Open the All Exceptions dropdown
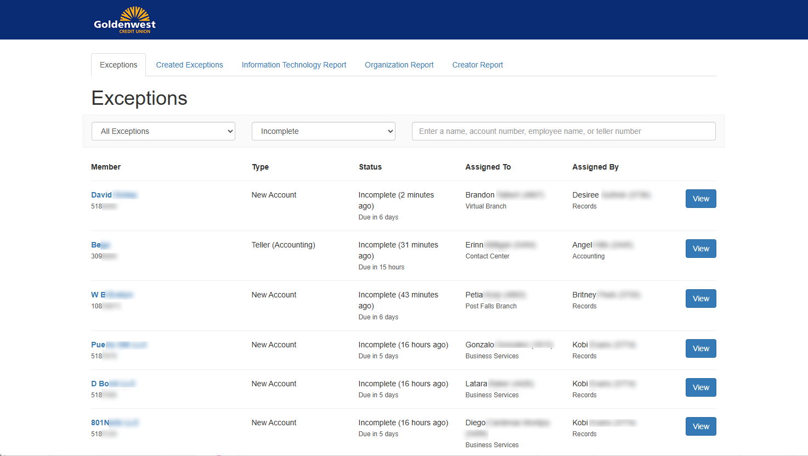Image resolution: width=808 pixels, height=456 pixels. coord(163,131)
